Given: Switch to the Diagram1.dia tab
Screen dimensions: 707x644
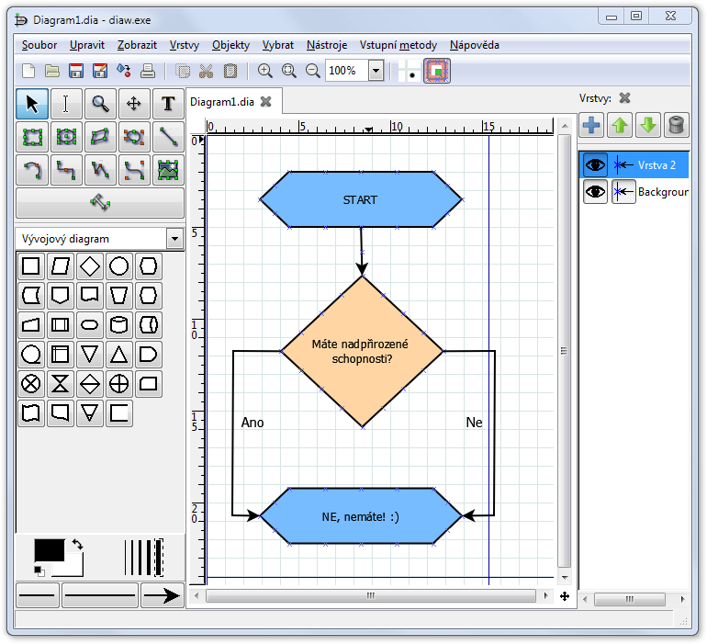Looking at the screenshot, I should tap(222, 102).
